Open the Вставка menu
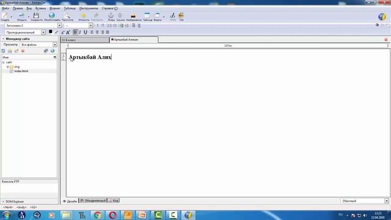391x220 pixels. coord(40,9)
